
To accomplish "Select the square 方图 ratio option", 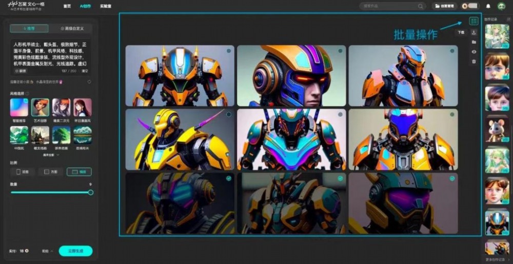I will coord(51,171).
